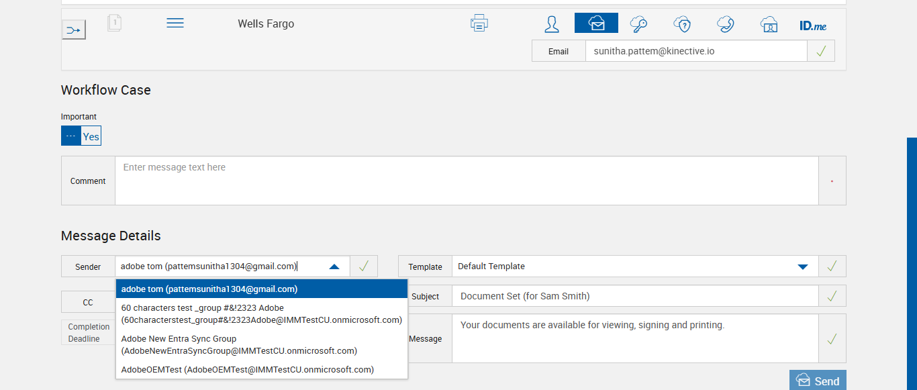The image size is (917, 390).
Task: Open the hamburger menu icon
Action: tap(175, 23)
